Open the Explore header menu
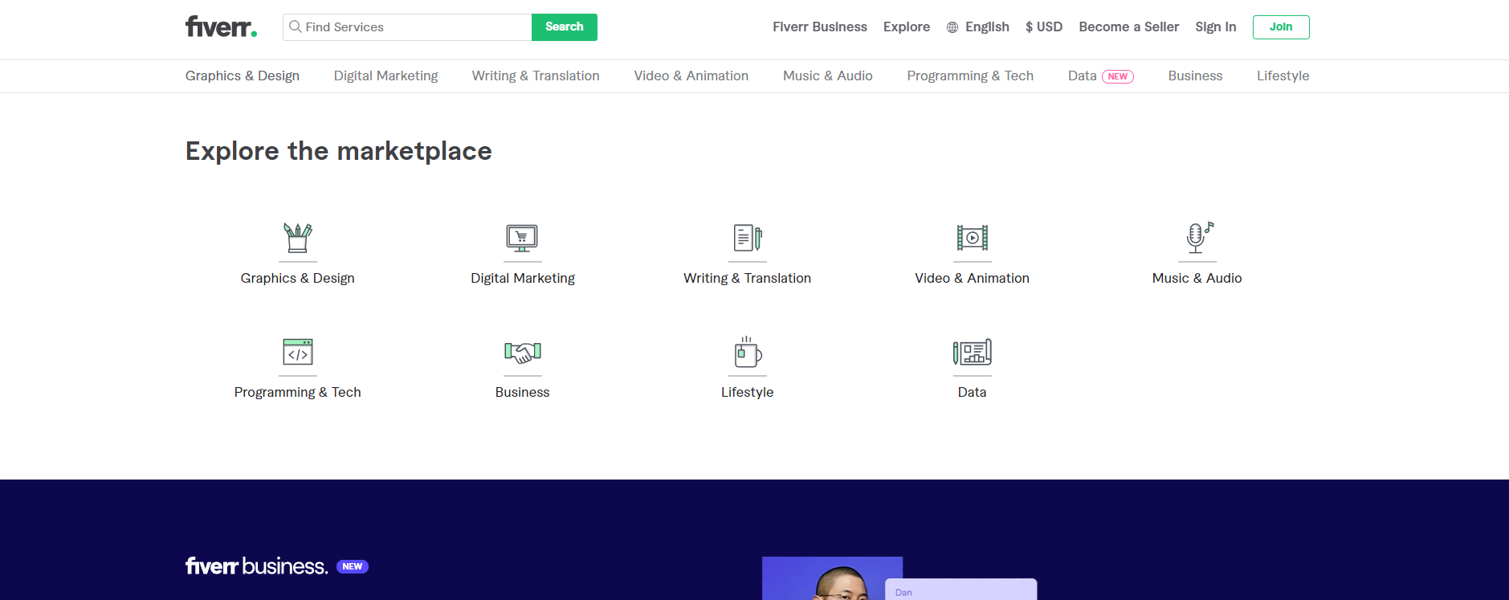The height and width of the screenshot is (600, 1509). tap(907, 27)
